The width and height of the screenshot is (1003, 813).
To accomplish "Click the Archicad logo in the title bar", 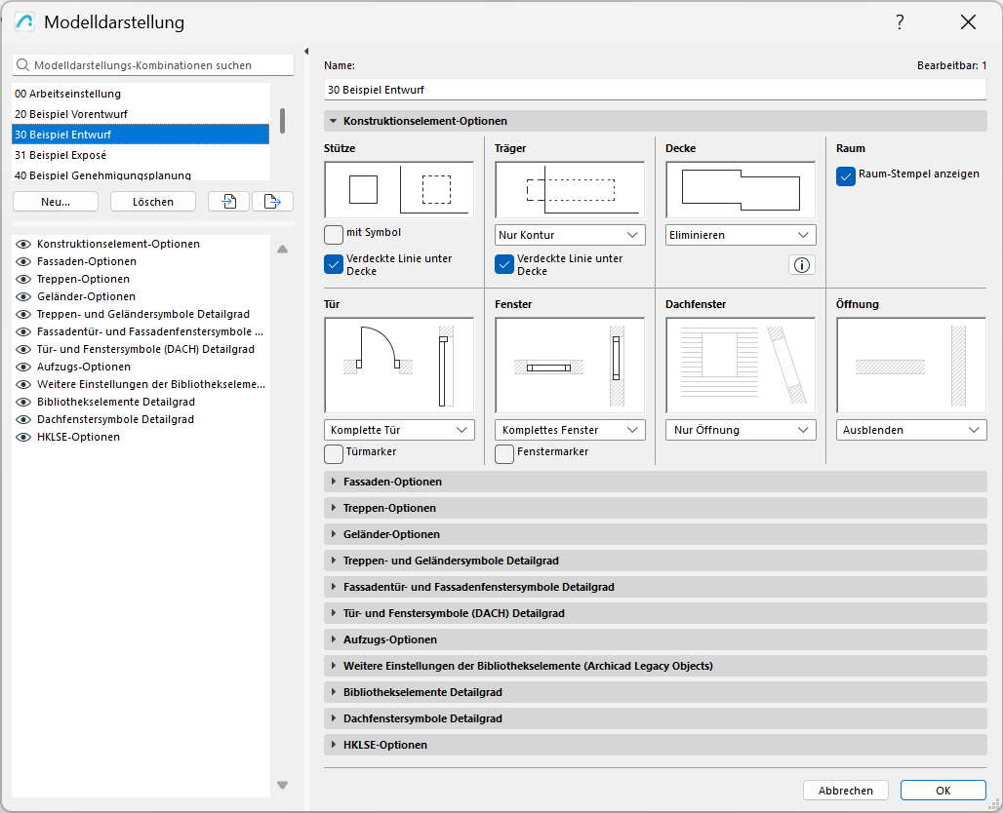I will [22, 21].
